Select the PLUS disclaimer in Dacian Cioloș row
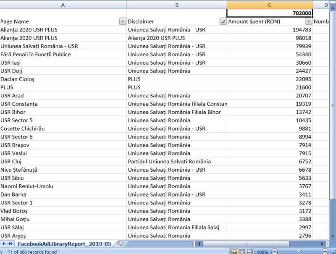Image resolution: width=336 pixels, height=254 pixels. coord(177,79)
